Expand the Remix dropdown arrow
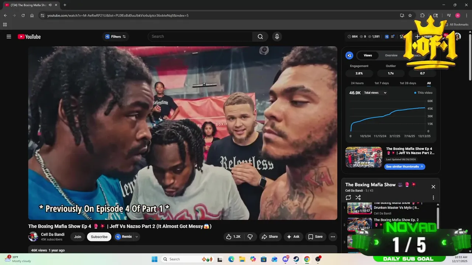472x265 pixels. (137, 237)
